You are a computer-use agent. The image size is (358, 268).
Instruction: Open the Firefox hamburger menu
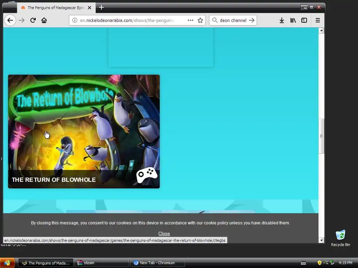(317, 20)
